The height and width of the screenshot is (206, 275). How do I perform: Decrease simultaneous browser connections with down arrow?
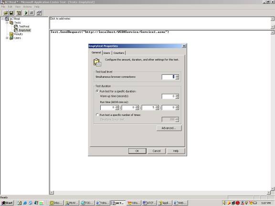tap(177, 78)
